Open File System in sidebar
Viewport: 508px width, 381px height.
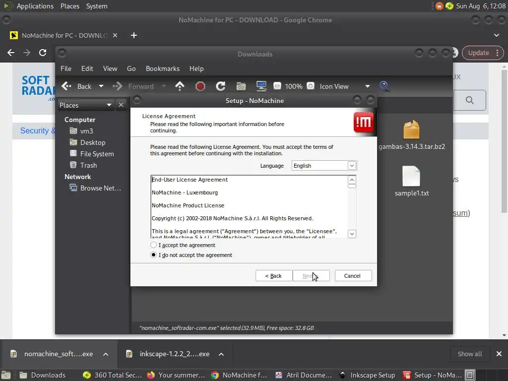[92, 154]
